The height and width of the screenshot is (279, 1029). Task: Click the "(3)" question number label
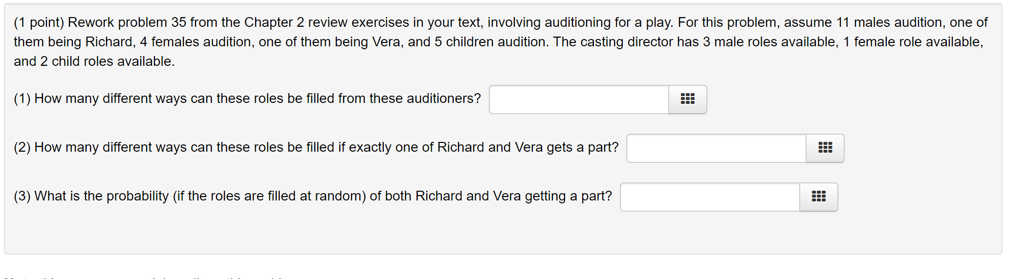coord(22,196)
